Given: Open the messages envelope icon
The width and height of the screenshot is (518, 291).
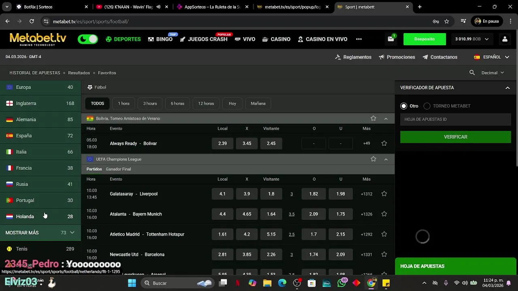Looking at the screenshot, I should click(x=391, y=39).
